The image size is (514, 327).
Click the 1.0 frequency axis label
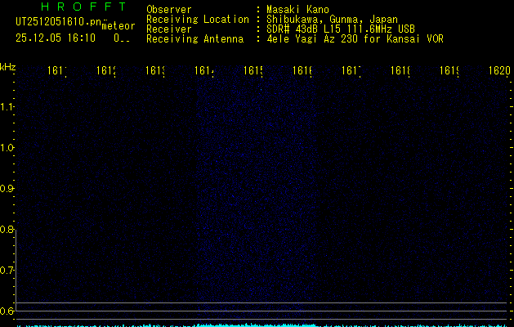7,148
